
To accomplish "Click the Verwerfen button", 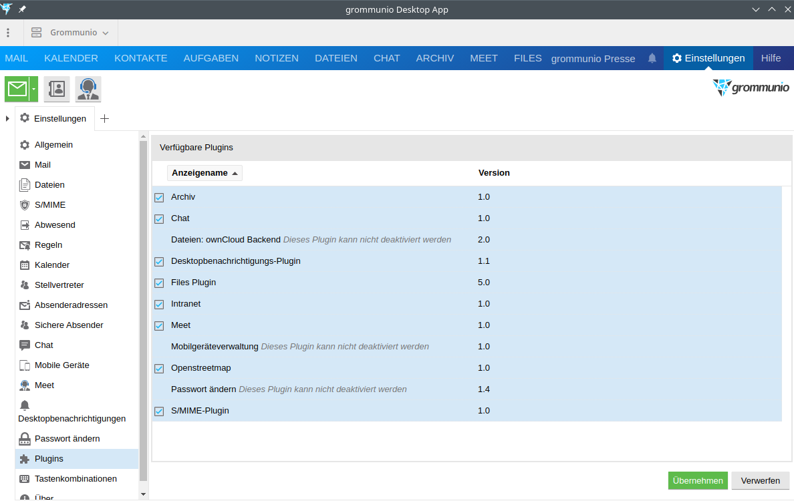I will coord(760,481).
